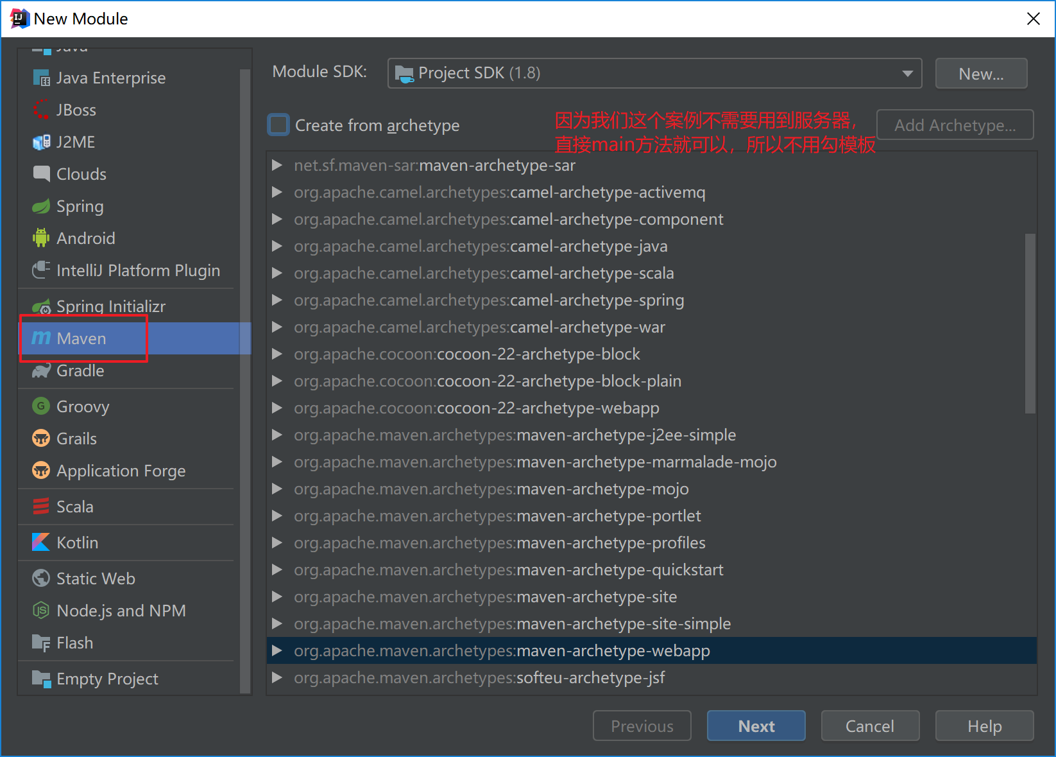Select maven-archetype-portlet row
Image resolution: width=1056 pixels, height=757 pixels.
(x=652, y=516)
